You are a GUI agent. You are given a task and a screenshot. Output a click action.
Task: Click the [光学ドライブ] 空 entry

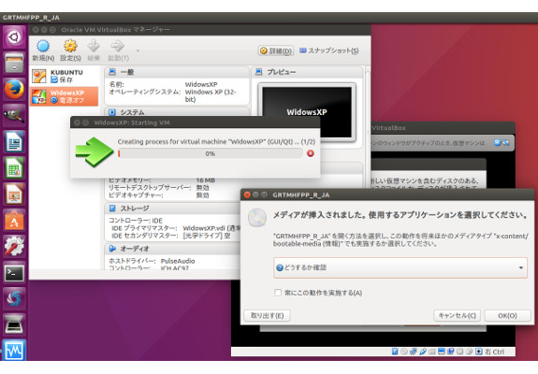(x=207, y=236)
